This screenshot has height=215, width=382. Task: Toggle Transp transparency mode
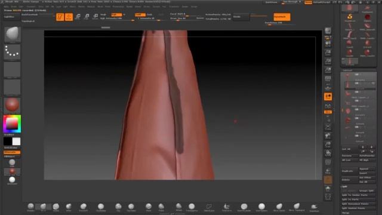coord(328,171)
